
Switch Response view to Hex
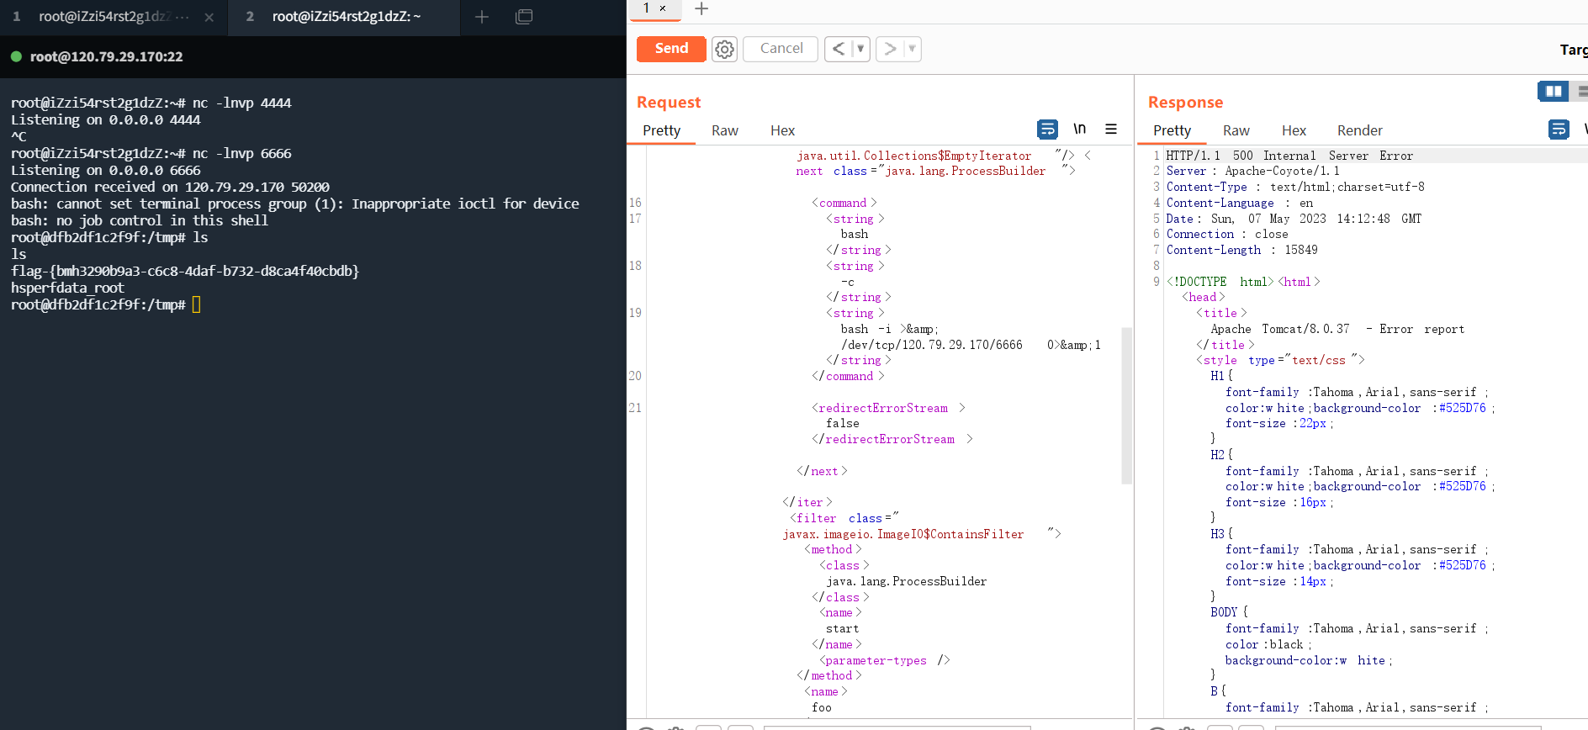point(1294,130)
